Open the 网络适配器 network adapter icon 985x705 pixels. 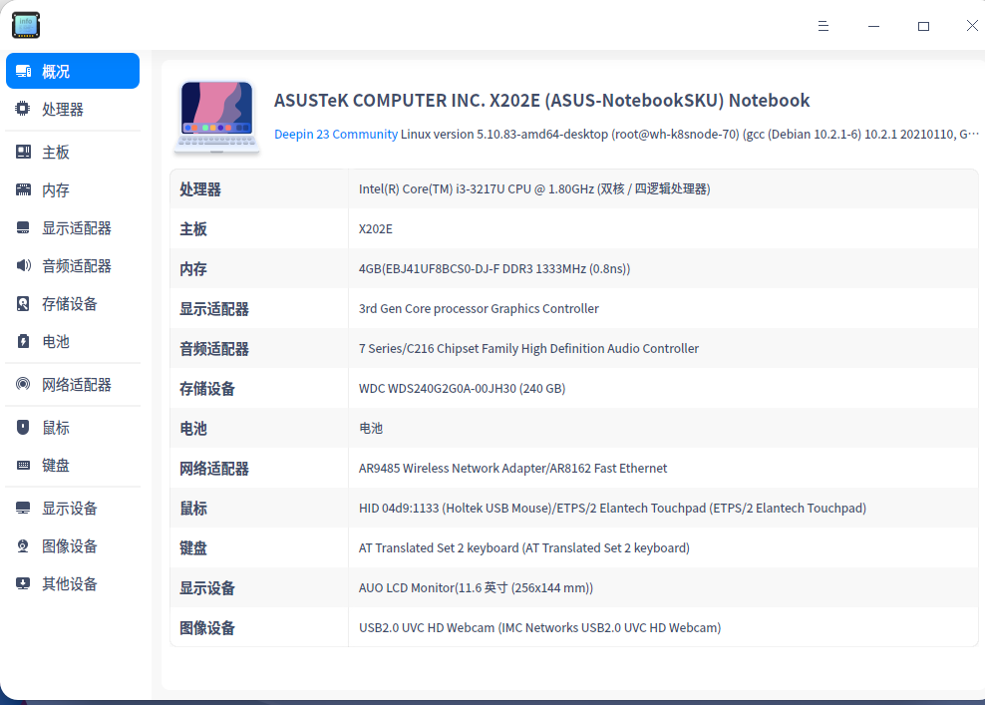(22, 384)
